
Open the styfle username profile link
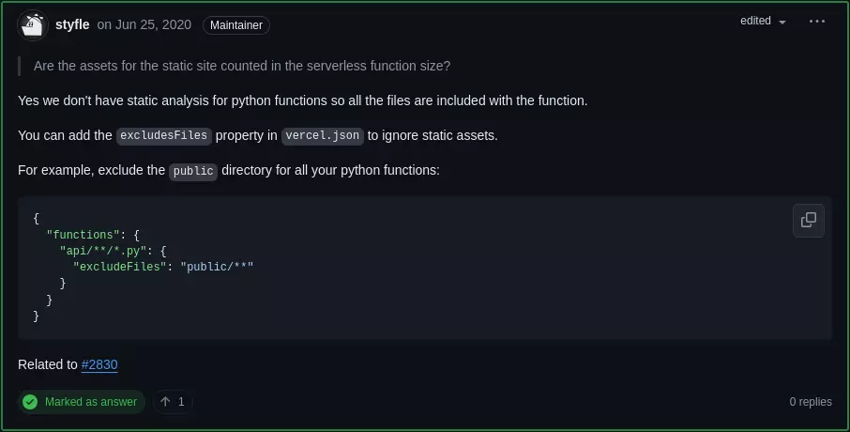72,25
